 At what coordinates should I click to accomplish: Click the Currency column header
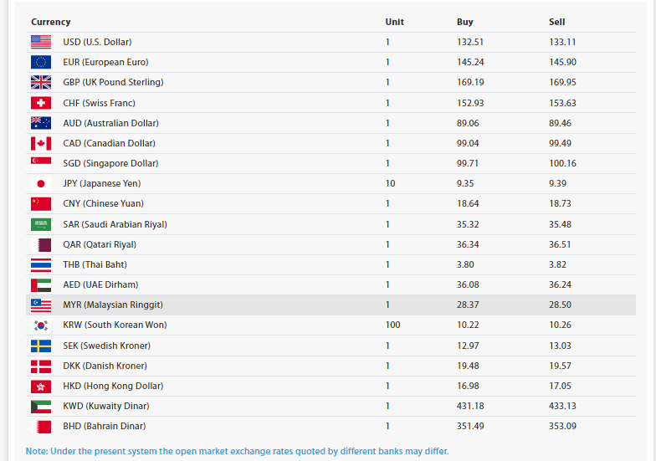pos(51,22)
